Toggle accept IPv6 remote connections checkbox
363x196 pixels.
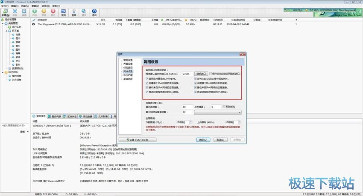(196, 87)
